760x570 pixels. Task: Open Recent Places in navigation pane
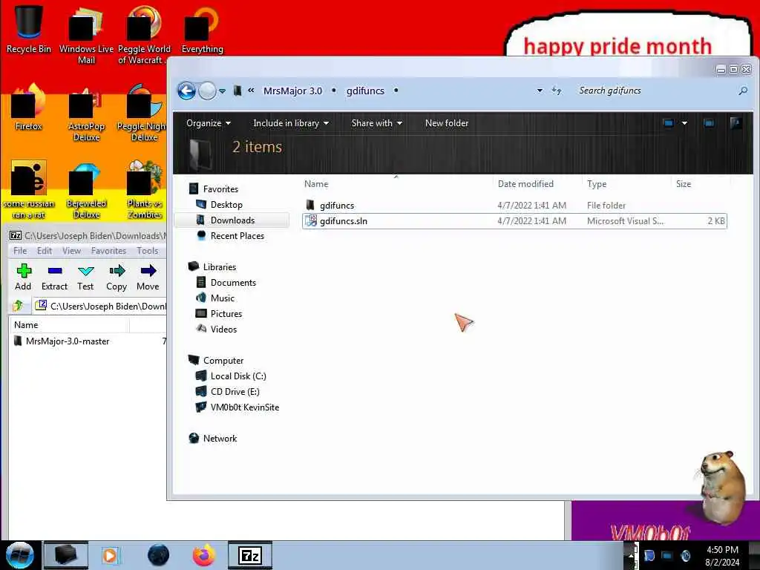pyautogui.click(x=237, y=235)
